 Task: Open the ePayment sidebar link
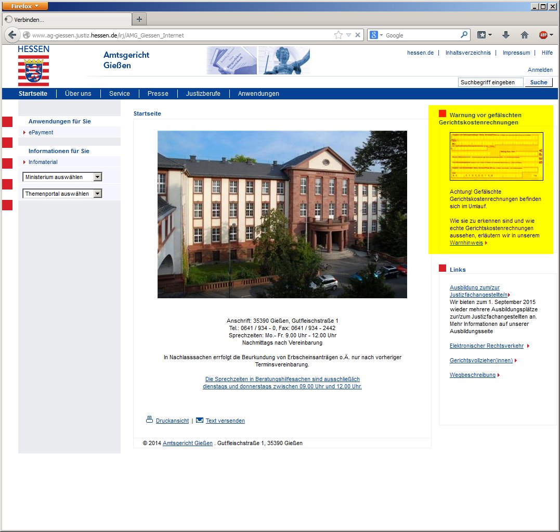[x=41, y=132]
